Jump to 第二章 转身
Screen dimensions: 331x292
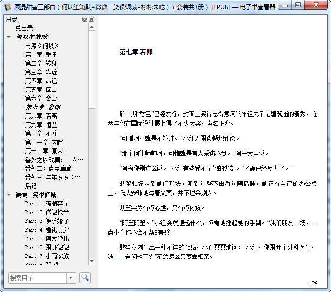coord(41,63)
